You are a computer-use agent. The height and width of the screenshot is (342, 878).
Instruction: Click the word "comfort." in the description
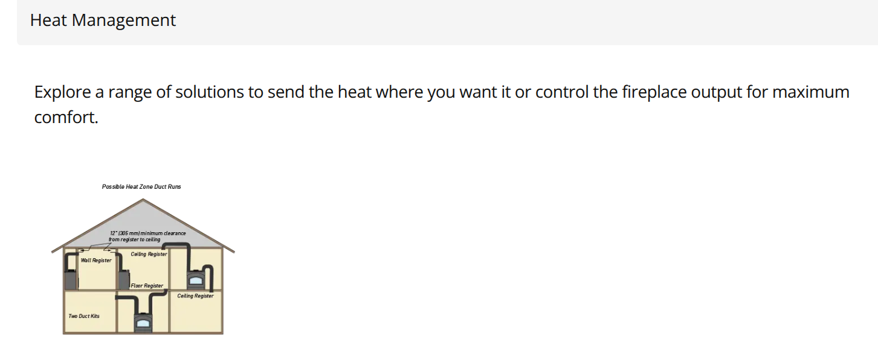click(x=66, y=117)
